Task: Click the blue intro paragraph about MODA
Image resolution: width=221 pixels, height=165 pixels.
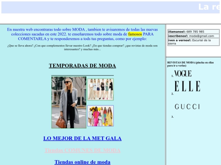Action: point(82,34)
